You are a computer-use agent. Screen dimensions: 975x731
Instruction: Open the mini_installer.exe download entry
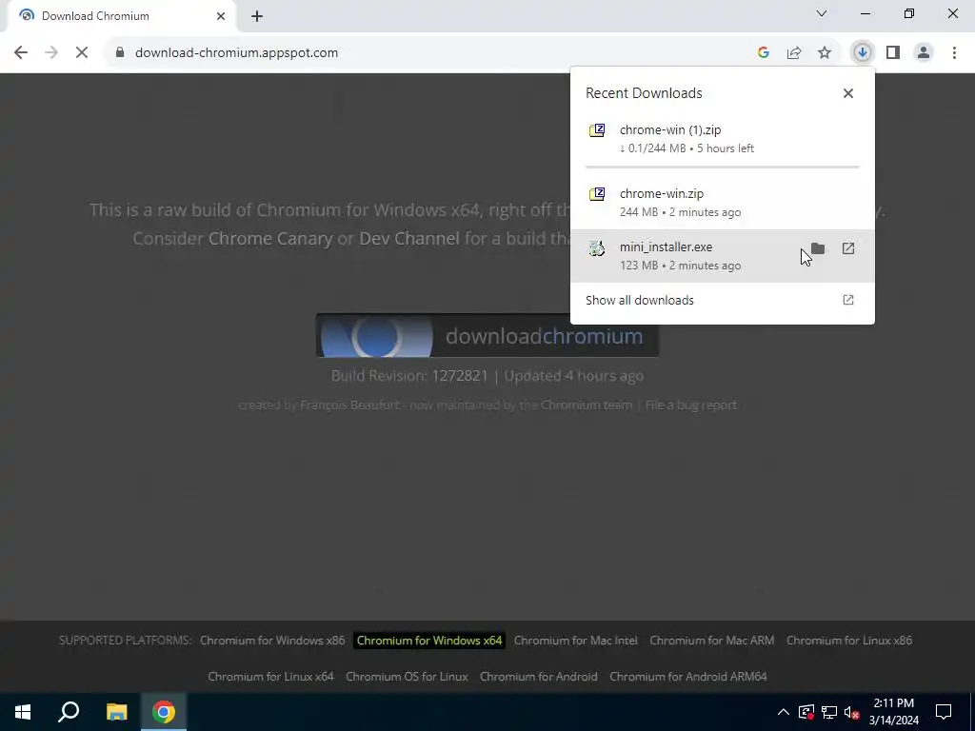pos(723,256)
